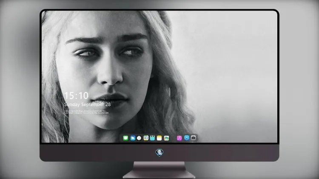Image resolution: width=319 pixels, height=179 pixels.
Task: Open the Camera app in the dock
Action: 193,138
